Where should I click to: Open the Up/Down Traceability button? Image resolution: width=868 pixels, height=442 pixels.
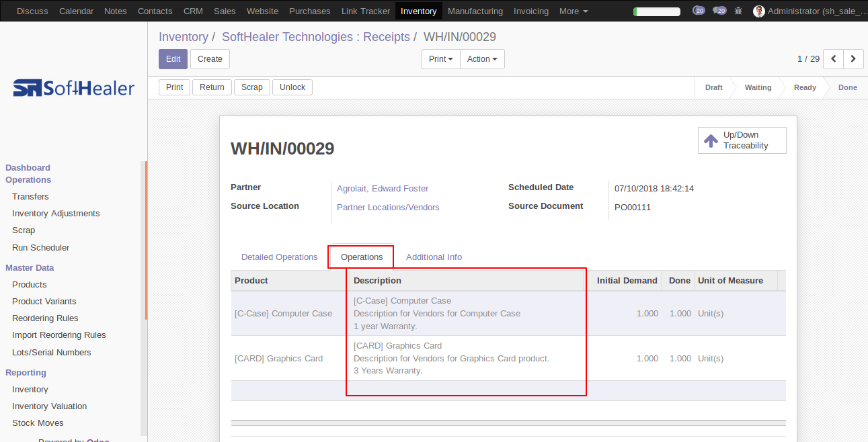[742, 140]
